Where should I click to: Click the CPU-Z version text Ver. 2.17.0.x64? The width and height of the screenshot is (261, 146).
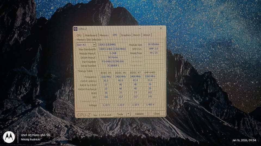click(102, 115)
